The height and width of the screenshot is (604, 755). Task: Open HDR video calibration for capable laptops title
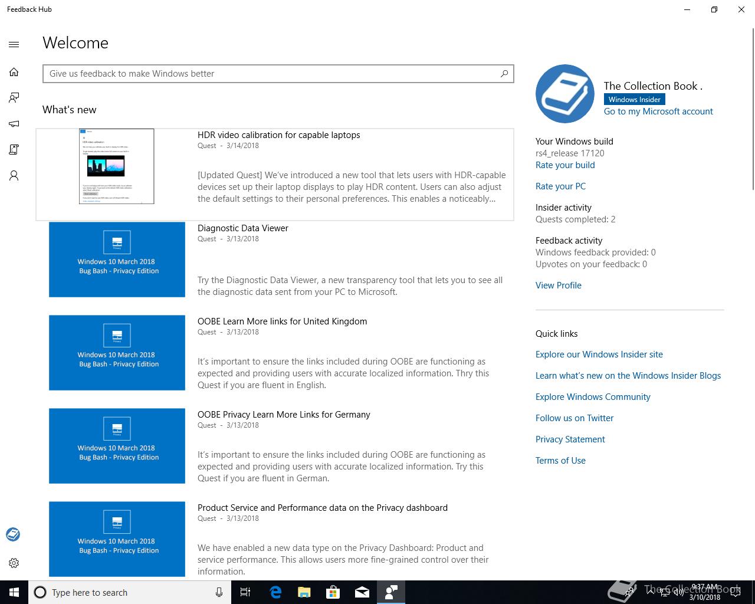pyautogui.click(x=278, y=135)
